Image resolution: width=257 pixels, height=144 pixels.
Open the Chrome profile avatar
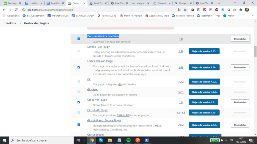pos(247,10)
